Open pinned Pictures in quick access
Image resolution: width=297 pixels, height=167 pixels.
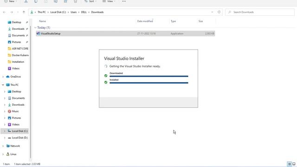17,42
